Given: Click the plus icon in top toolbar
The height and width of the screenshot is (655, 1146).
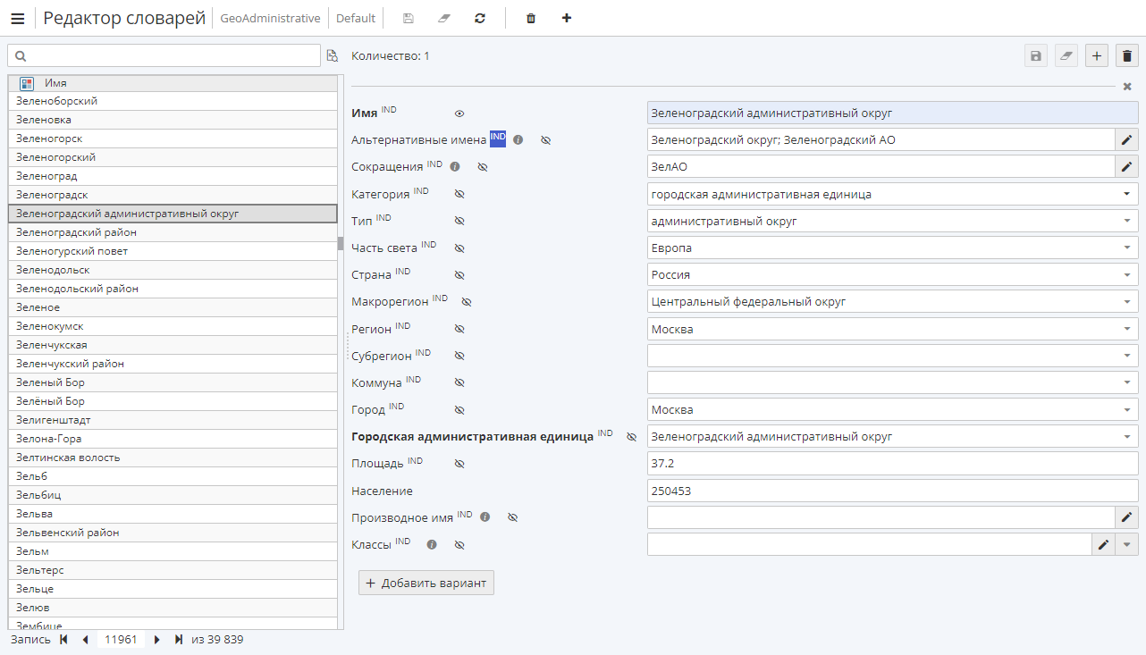Looking at the screenshot, I should pyautogui.click(x=567, y=18).
